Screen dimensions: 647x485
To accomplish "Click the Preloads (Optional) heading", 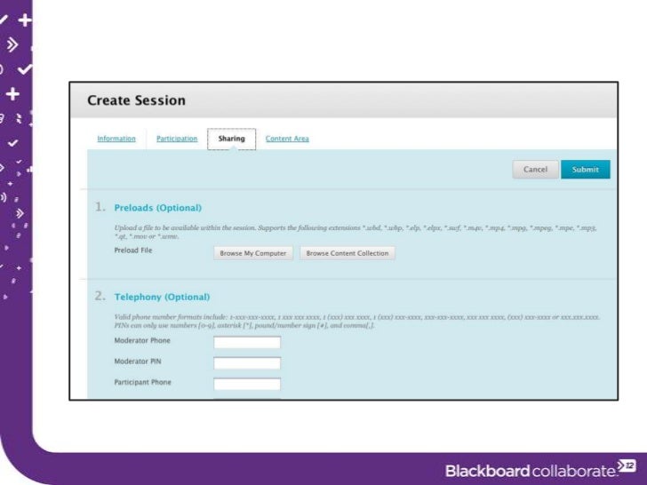I will [x=158, y=208].
